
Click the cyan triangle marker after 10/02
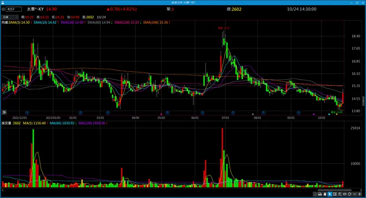pos(329,114)
